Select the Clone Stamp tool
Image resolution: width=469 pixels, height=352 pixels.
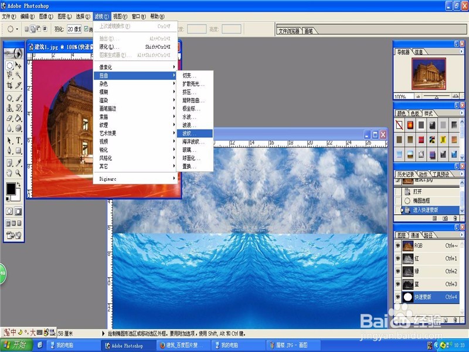tap(9, 108)
